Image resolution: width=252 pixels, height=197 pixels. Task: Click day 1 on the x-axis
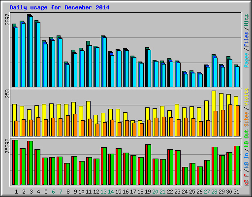coord(16,192)
